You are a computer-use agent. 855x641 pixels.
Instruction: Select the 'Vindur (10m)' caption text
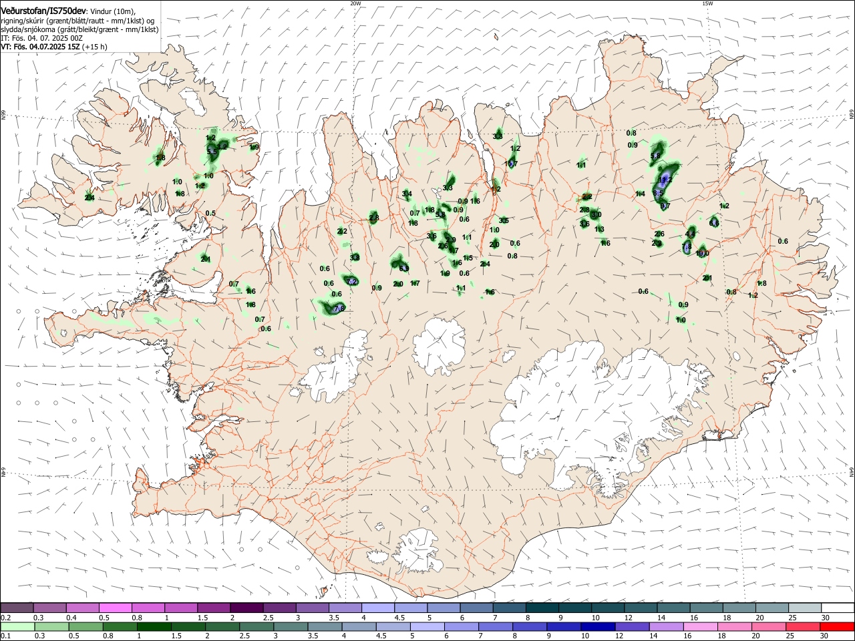pos(112,11)
